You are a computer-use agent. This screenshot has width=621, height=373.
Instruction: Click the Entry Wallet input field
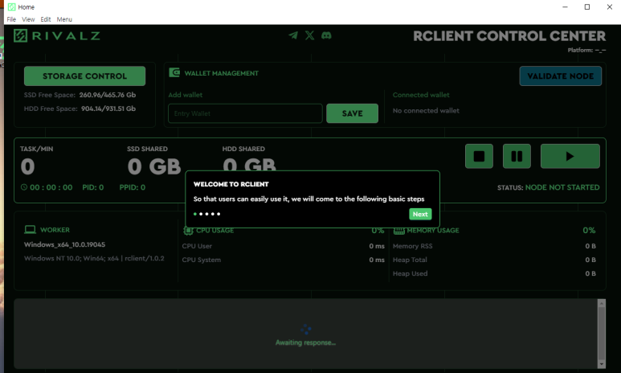click(x=245, y=113)
